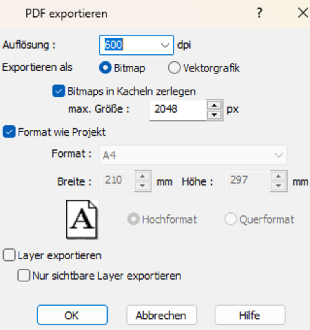Click the portrait page orientation icon
Viewport: 310px width, 330px height.
coord(82,219)
